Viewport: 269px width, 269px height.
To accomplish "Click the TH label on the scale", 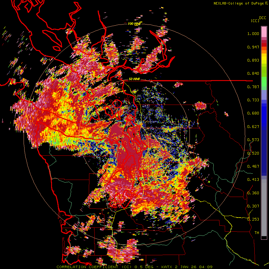I will [257, 233].
